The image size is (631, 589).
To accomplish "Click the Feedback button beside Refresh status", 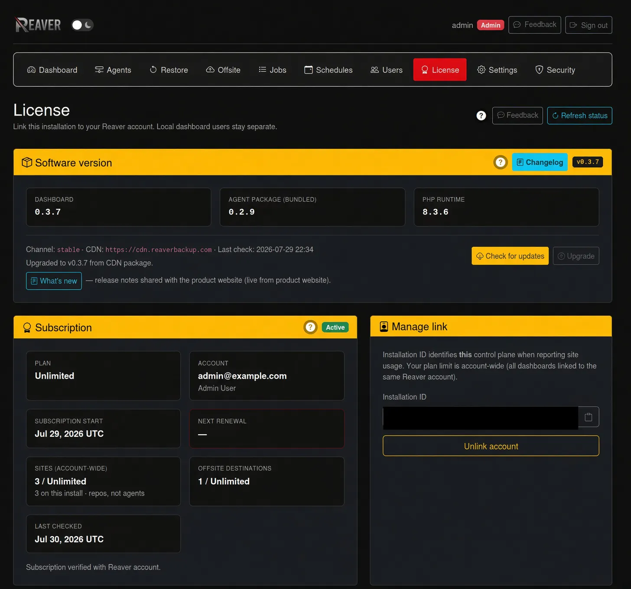I will [x=517, y=116].
